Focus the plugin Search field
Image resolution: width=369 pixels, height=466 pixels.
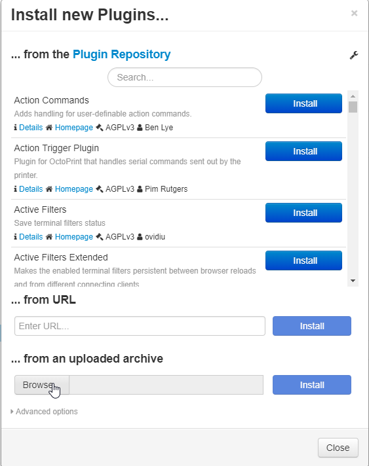point(185,77)
